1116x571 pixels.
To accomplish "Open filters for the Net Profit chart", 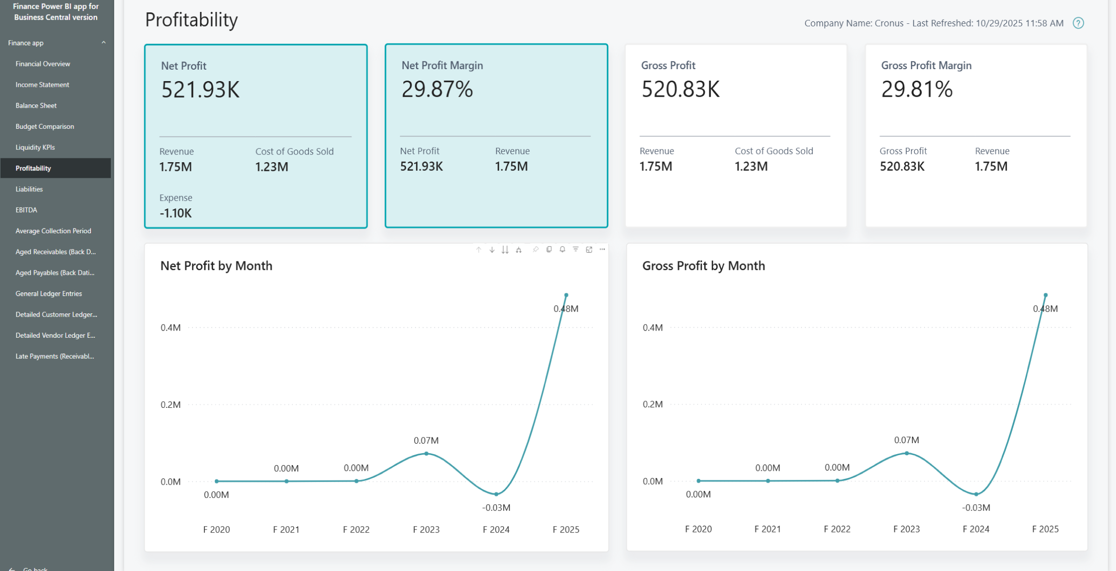I will [x=575, y=249].
